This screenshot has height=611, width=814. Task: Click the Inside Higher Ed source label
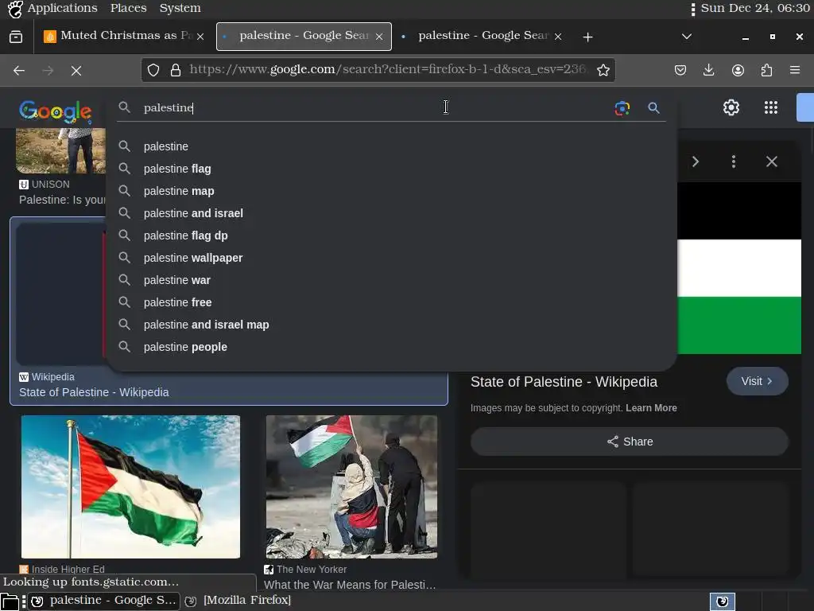pyautogui.click(x=68, y=570)
